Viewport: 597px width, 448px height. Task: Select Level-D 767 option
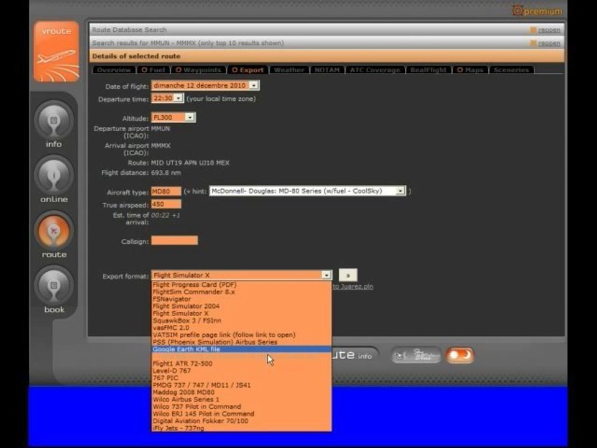[241, 371]
